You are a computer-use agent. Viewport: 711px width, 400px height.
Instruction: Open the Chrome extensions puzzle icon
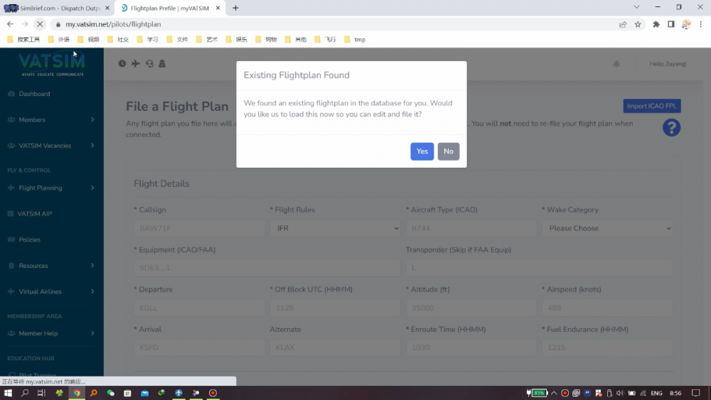point(656,24)
